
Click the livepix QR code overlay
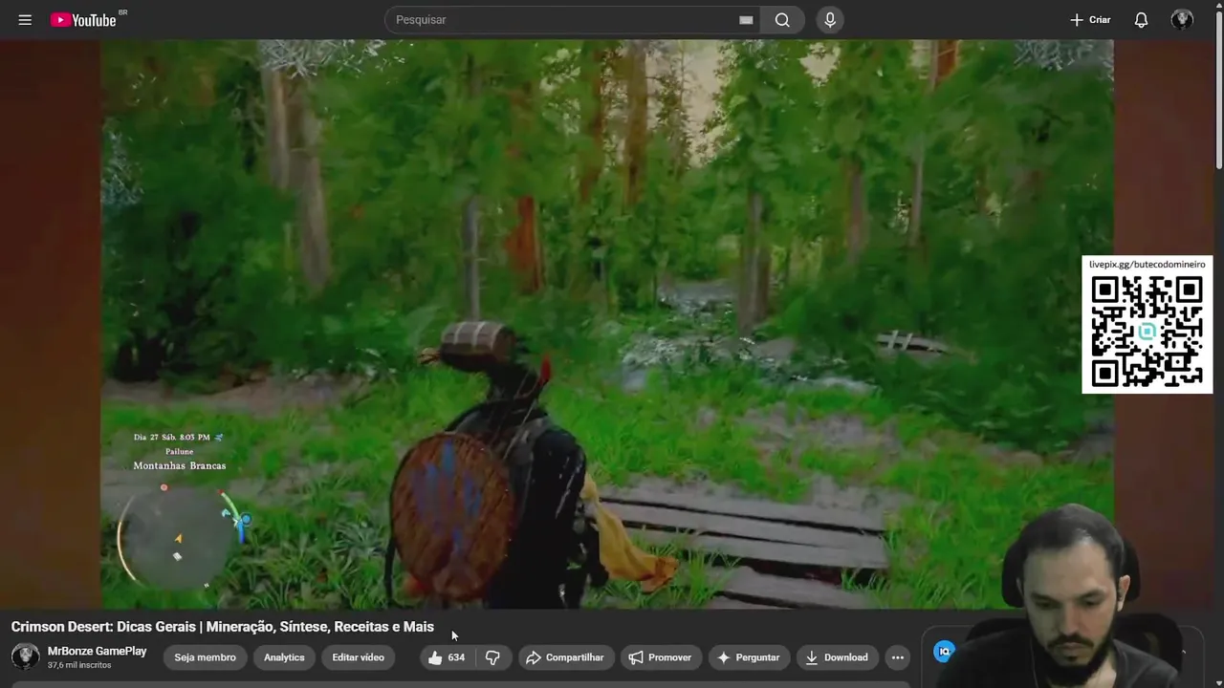(x=1147, y=325)
